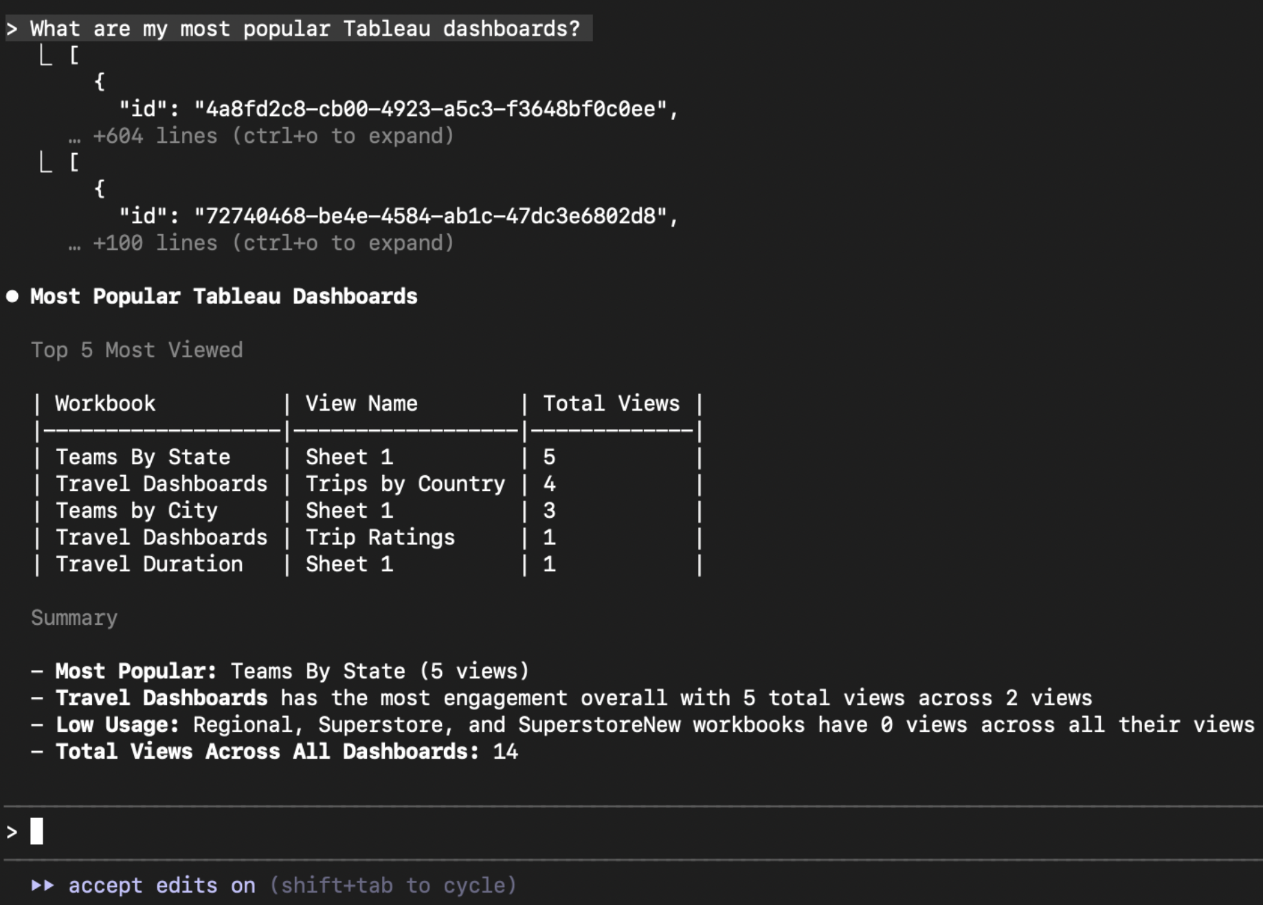Click the Travel Duration workbook cell
This screenshot has height=905, width=1263.
[x=149, y=564]
